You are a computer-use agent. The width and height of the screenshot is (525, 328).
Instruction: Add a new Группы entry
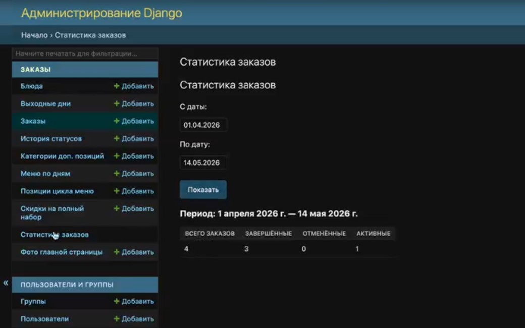pos(134,301)
